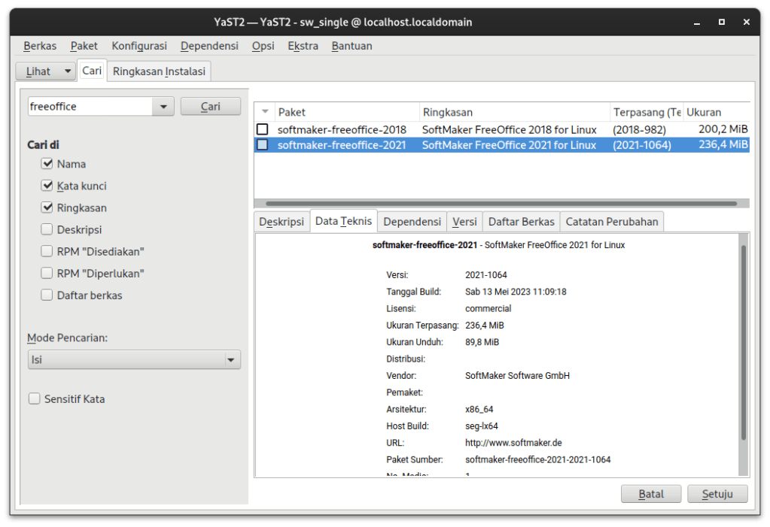Click the freeoffice search input field

[90, 106]
